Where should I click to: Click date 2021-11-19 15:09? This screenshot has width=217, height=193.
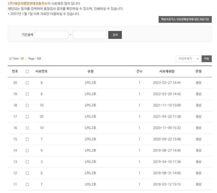pos(167,105)
